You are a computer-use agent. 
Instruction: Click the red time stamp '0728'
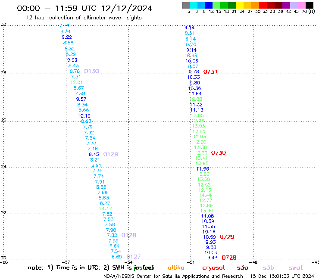pyautogui.click(x=229, y=258)
